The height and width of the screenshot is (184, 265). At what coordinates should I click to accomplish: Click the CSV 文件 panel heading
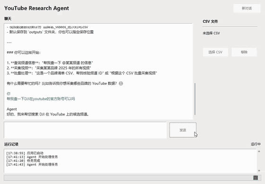point(210,21)
